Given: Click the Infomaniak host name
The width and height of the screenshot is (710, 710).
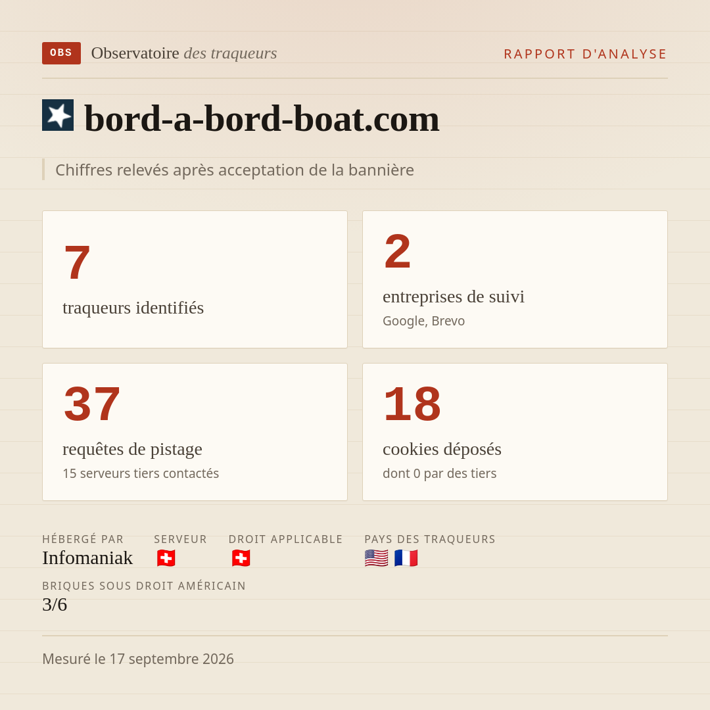Looking at the screenshot, I should (x=87, y=558).
